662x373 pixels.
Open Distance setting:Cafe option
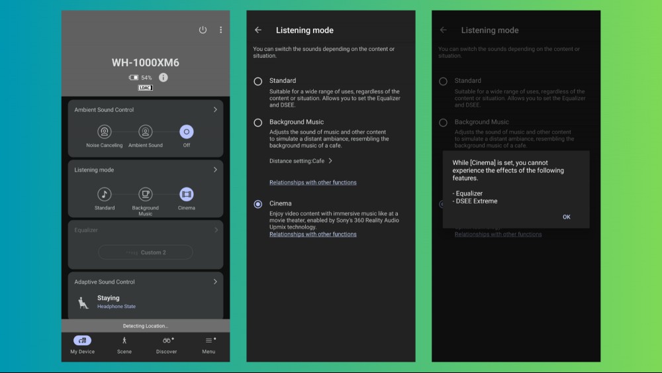point(301,161)
